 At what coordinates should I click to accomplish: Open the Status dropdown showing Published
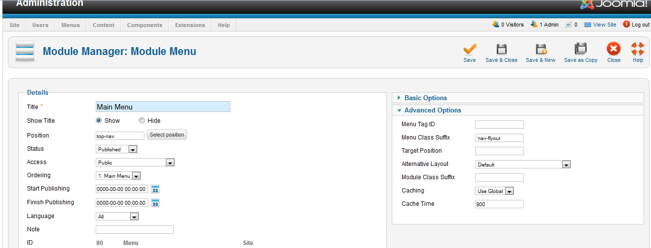coord(116,149)
